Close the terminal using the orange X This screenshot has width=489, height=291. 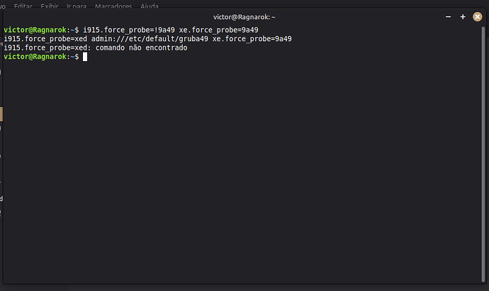tap(477, 17)
